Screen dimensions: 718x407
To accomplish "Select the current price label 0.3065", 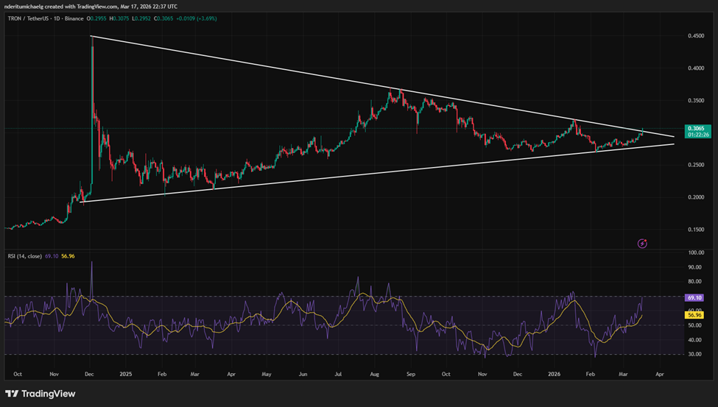I will (695, 127).
